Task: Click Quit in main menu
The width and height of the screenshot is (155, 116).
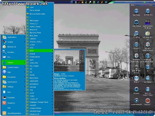Action: [x=14, y=108]
